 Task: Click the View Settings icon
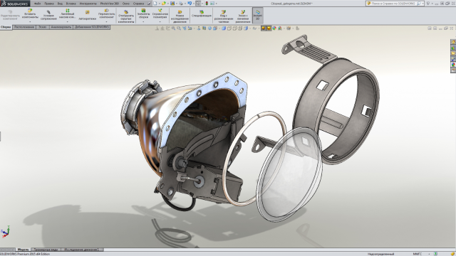289,28
